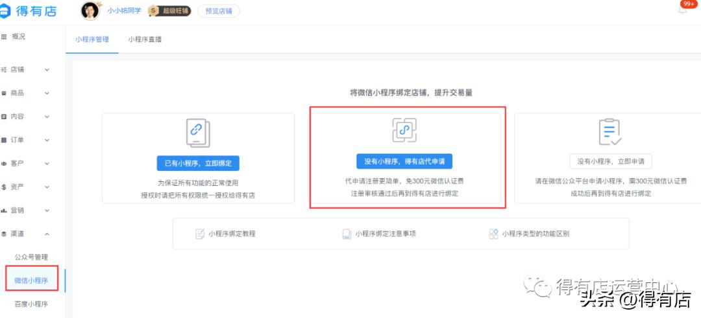Screen dimensions: 701x318
Task: Switch to 小程序直播 tab
Action: (x=145, y=40)
